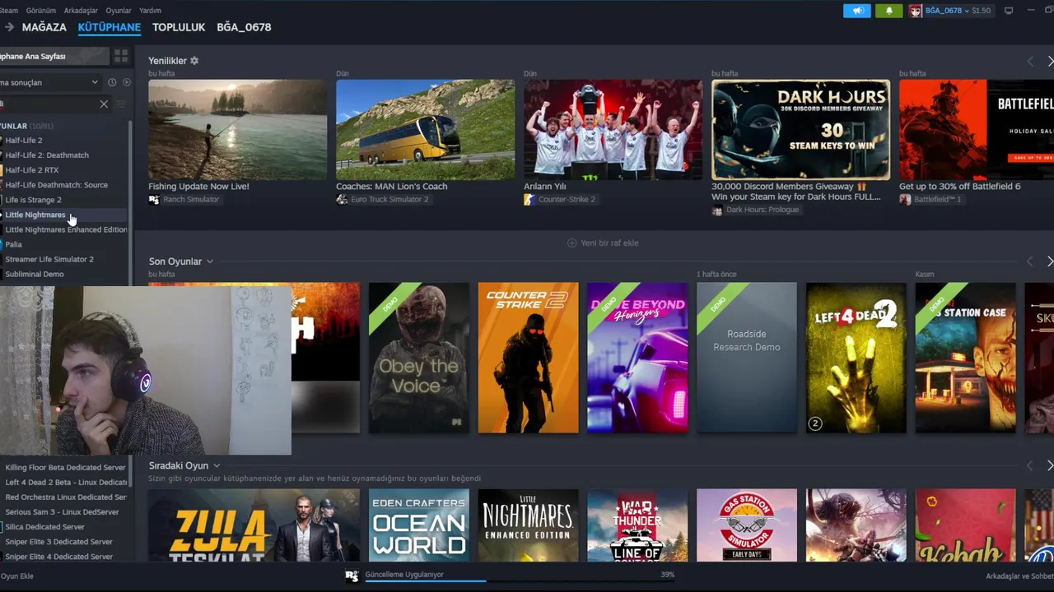This screenshot has width=1054, height=592.
Task: Open the Arkadaşlar menu
Action: tap(81, 11)
